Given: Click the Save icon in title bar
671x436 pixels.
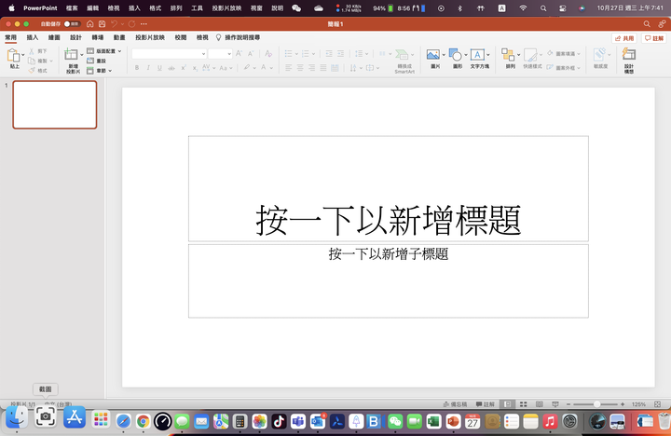Looking at the screenshot, I should (102, 24).
